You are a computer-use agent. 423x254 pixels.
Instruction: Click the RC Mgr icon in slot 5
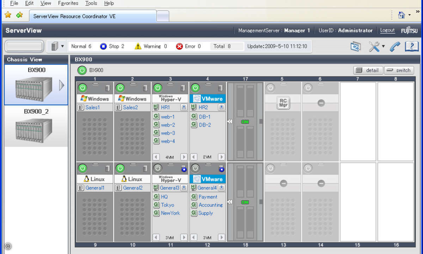tap(283, 103)
